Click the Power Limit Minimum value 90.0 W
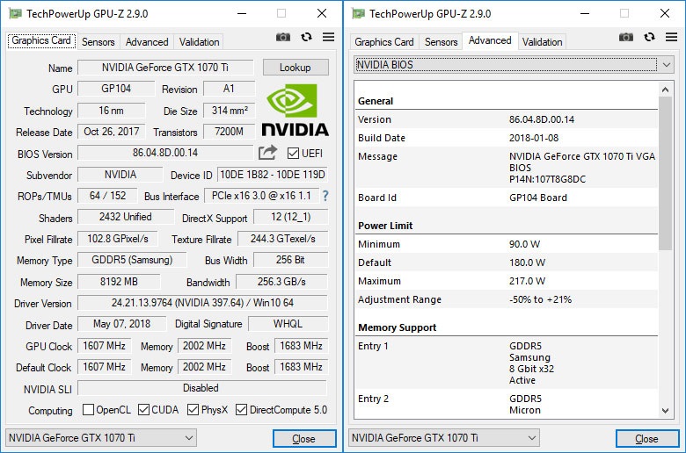 click(524, 244)
